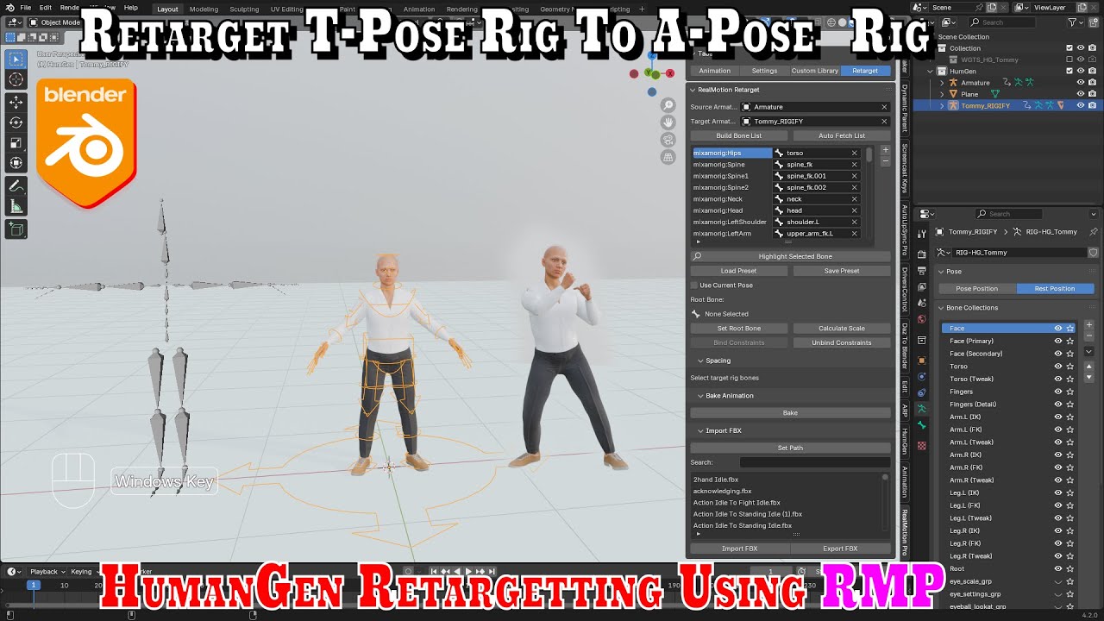1104x621 pixels.
Task: Click the Build Bone List button
Action: 739,135
